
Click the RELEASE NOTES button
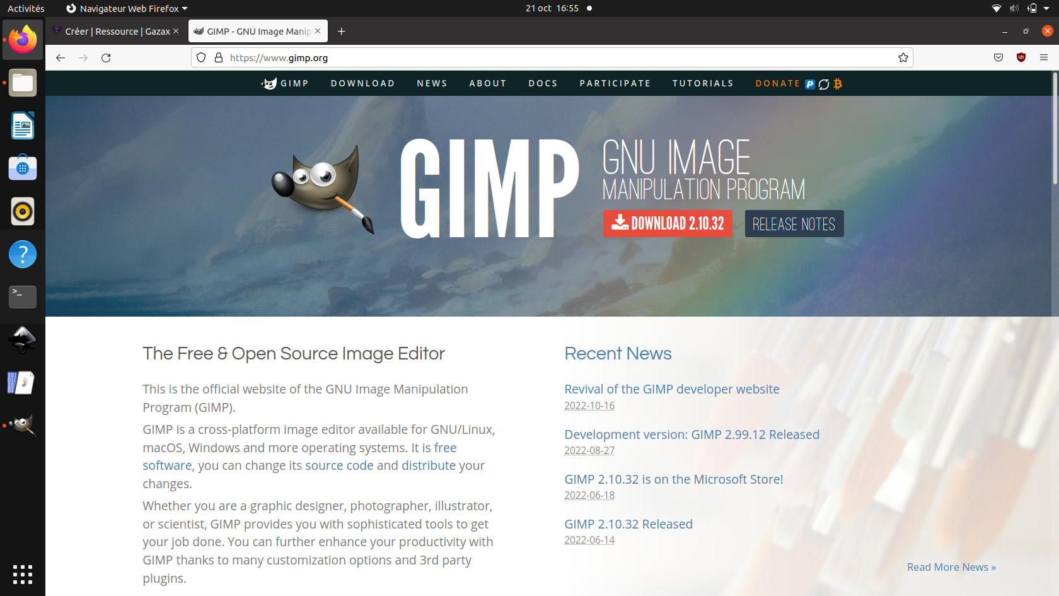point(794,224)
